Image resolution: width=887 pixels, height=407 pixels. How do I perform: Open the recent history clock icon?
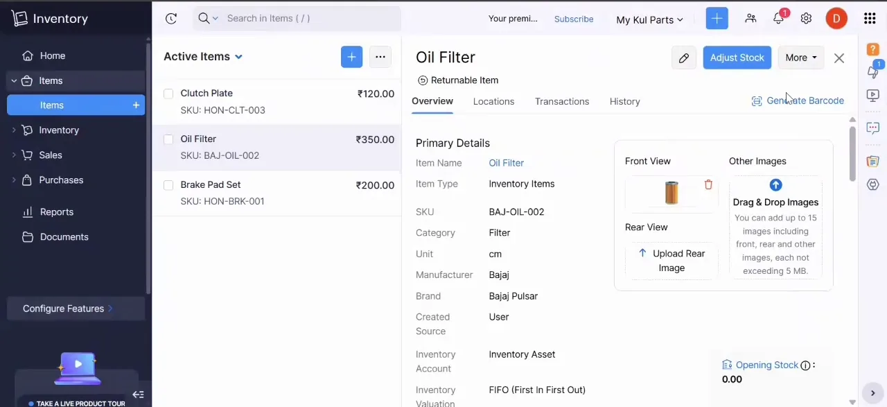point(171,19)
